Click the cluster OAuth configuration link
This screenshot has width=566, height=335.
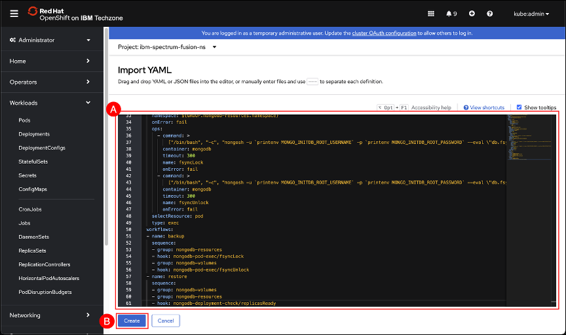point(384,33)
